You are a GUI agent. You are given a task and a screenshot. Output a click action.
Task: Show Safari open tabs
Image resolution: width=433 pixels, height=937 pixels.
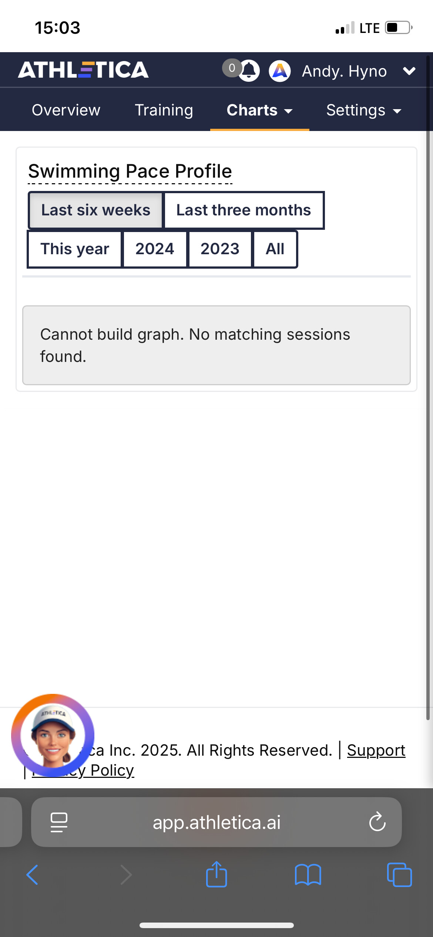point(399,875)
